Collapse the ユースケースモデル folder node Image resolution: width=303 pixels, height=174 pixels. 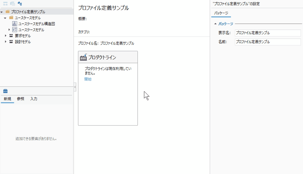[5, 18]
